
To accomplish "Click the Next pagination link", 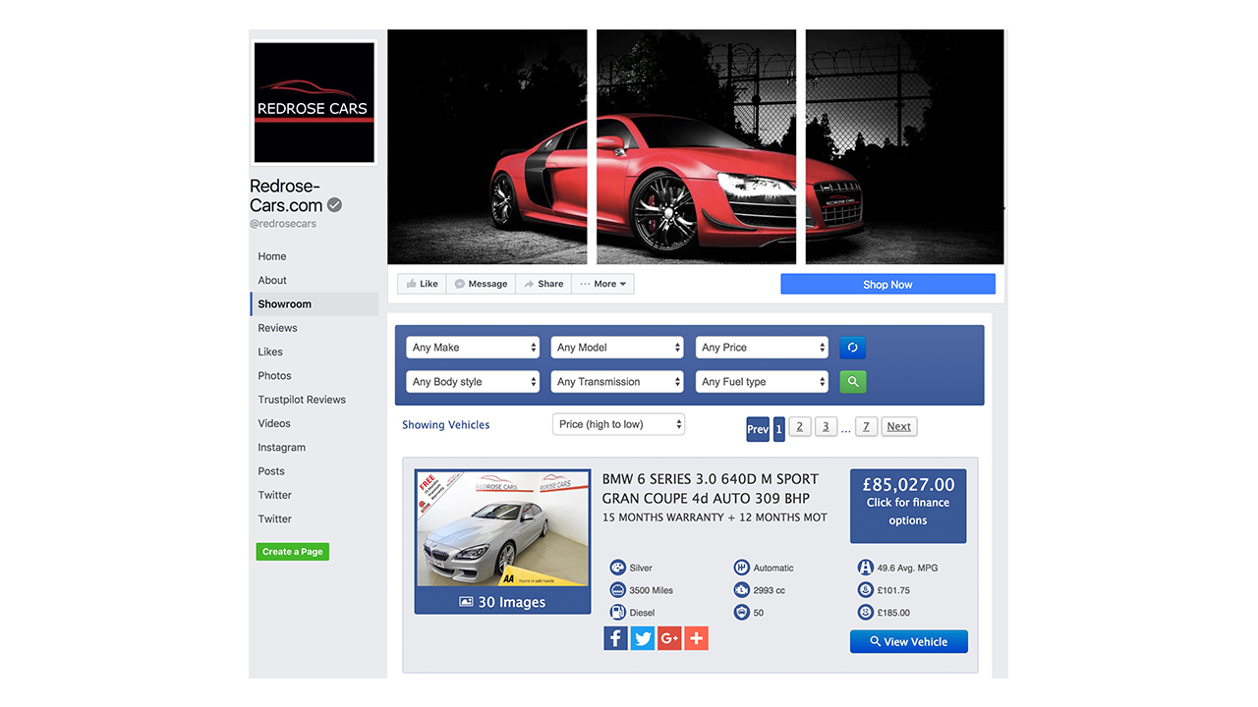I will [x=898, y=426].
